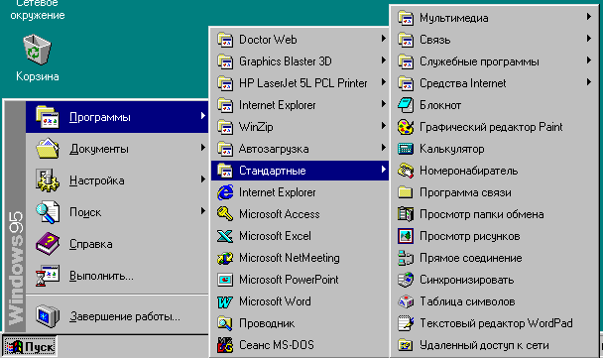This screenshot has width=603, height=358.
Task: Click the Справка help book icon
Action: pyautogui.click(x=48, y=244)
